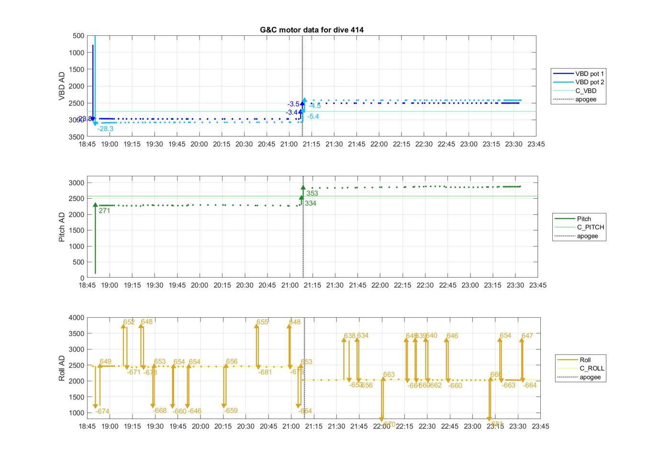Click the "Pitch AD" y-axis label
Viewport: 670px width, 471px height.
[62, 227]
